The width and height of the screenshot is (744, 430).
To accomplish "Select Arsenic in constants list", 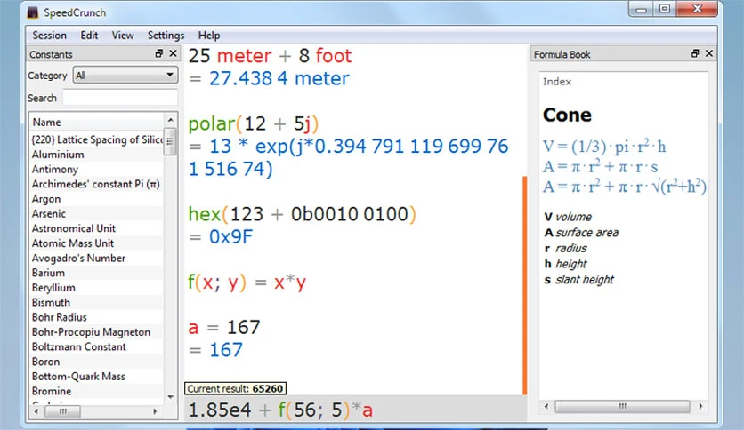I will [97, 213].
